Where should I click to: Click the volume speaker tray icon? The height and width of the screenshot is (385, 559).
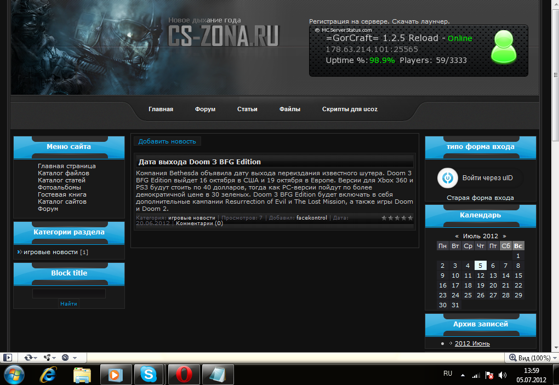(x=503, y=375)
